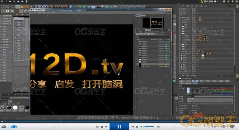
Task: Toggle the off switch at top right
Action: point(217,1)
